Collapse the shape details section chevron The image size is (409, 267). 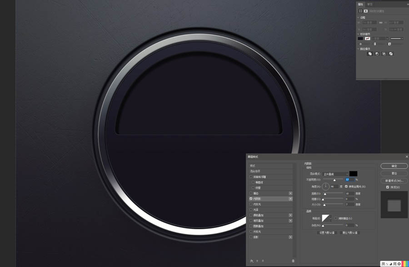358,34
